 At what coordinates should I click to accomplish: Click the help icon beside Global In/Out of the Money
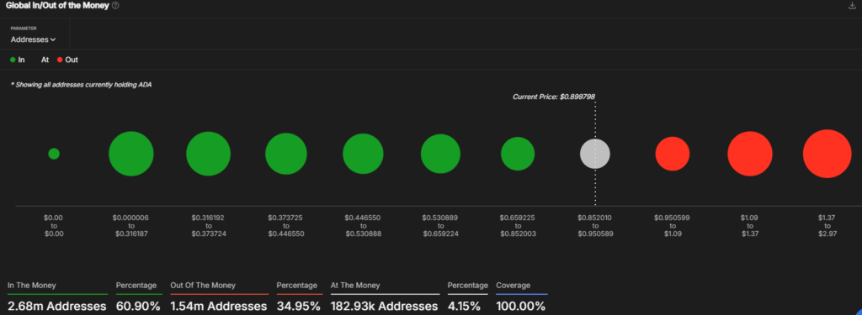coord(114,6)
